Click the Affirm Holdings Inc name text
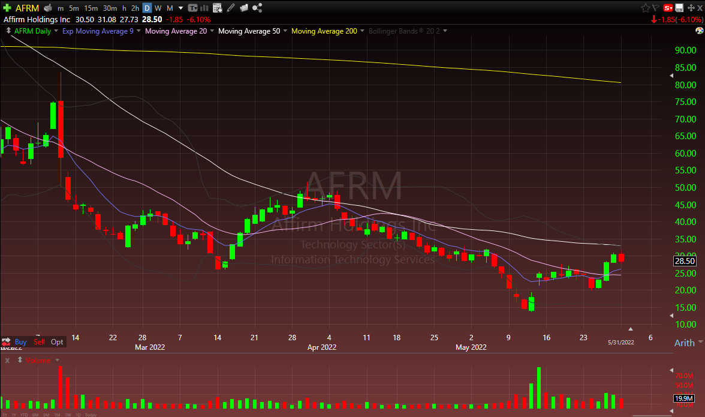The image size is (705, 417). [x=37, y=19]
